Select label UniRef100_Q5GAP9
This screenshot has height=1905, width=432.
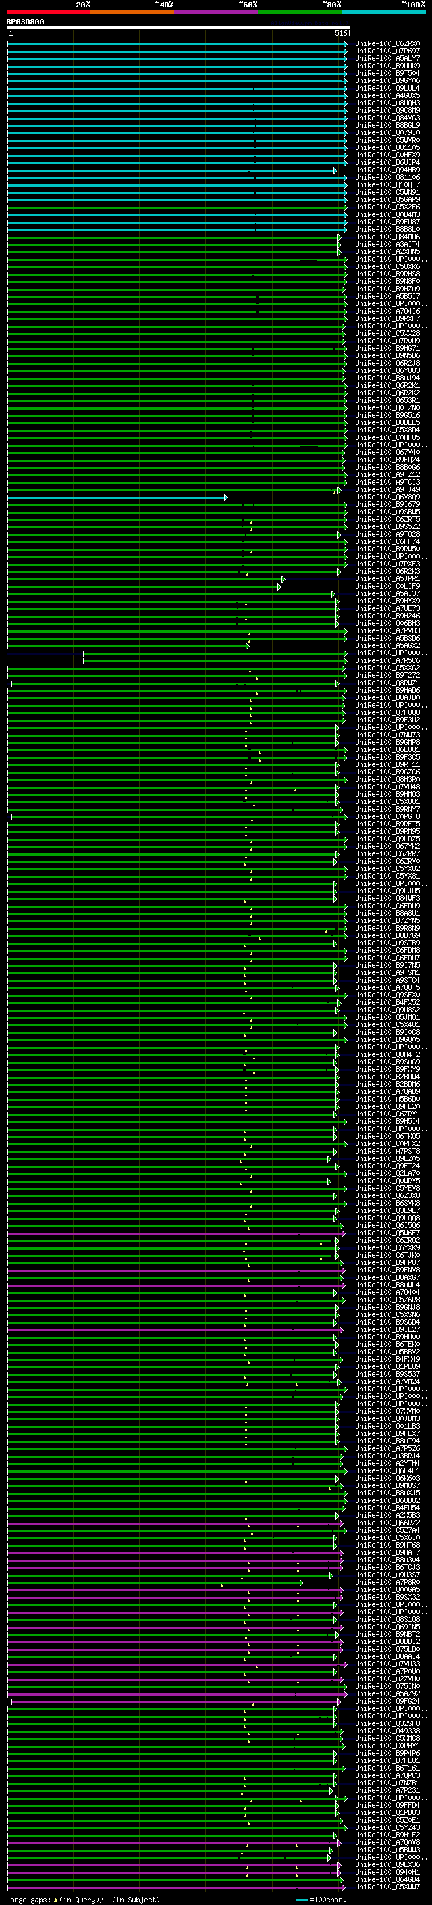(387, 199)
